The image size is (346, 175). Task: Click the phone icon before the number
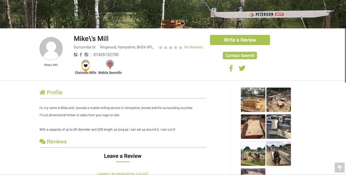pyautogui.click(x=86, y=54)
